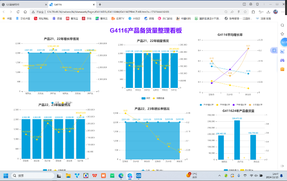Open the browser three-dot more menu
Image resolution: width=287 pixels, height=181 pixels.
click(283, 12)
